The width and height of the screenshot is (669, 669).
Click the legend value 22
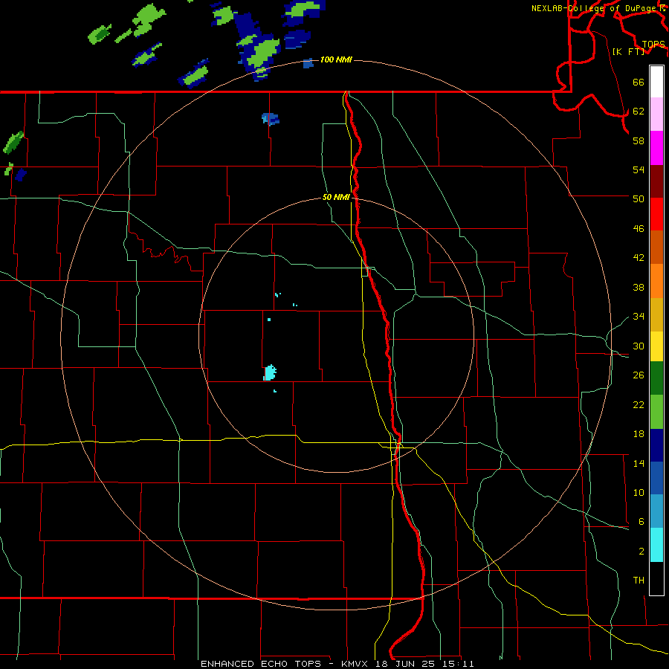click(639, 404)
